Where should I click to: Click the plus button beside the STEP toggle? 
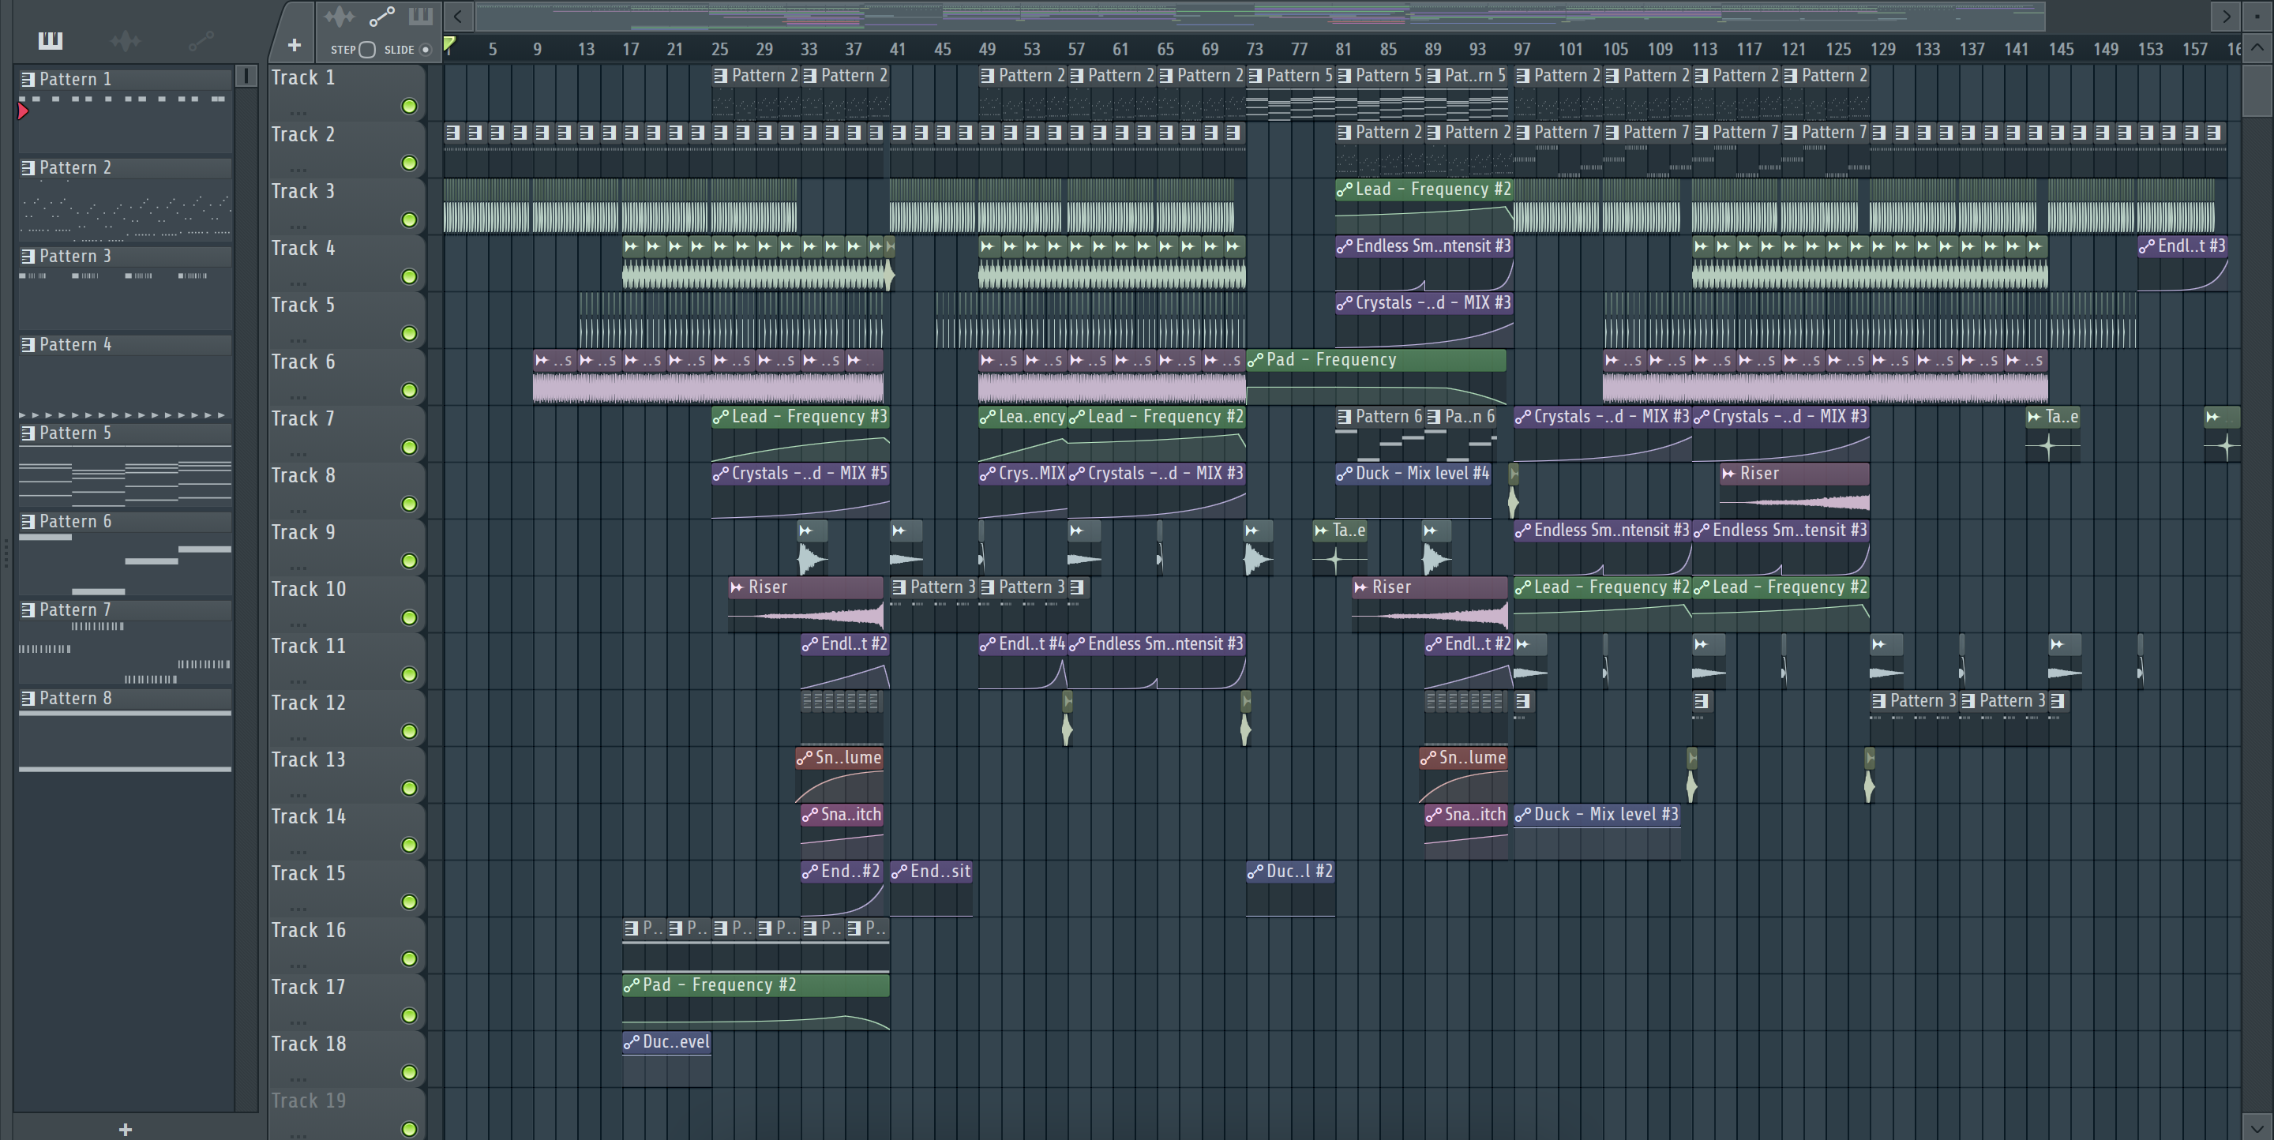pos(294,45)
